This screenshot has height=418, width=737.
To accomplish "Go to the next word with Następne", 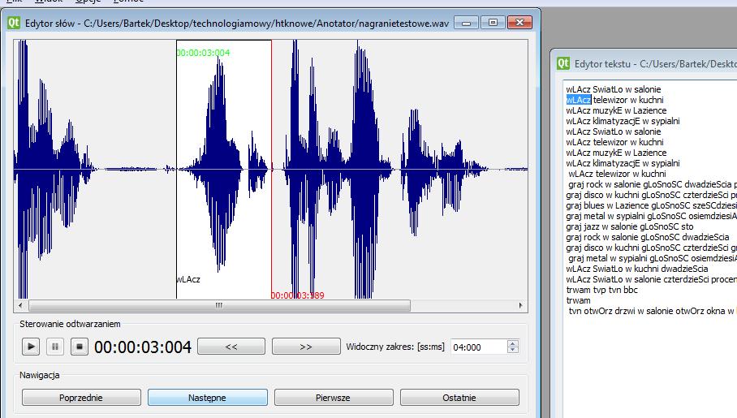I will (x=207, y=398).
